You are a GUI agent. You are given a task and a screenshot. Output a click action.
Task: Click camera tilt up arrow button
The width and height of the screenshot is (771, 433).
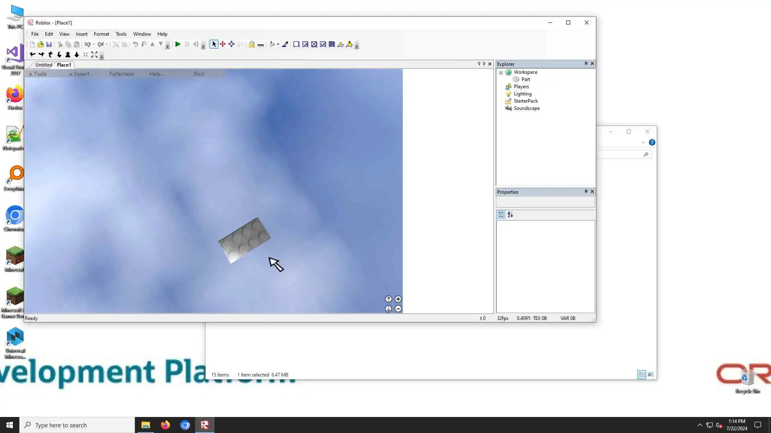(388, 299)
